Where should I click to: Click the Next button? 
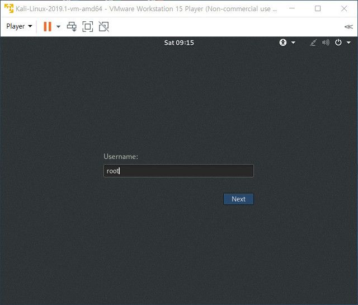tap(238, 199)
